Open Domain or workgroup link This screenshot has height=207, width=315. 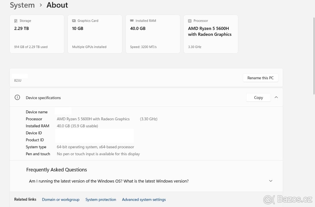point(61,199)
